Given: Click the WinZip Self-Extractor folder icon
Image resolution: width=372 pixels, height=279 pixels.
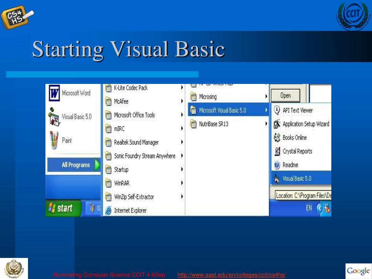Looking at the screenshot, I should (x=108, y=197).
